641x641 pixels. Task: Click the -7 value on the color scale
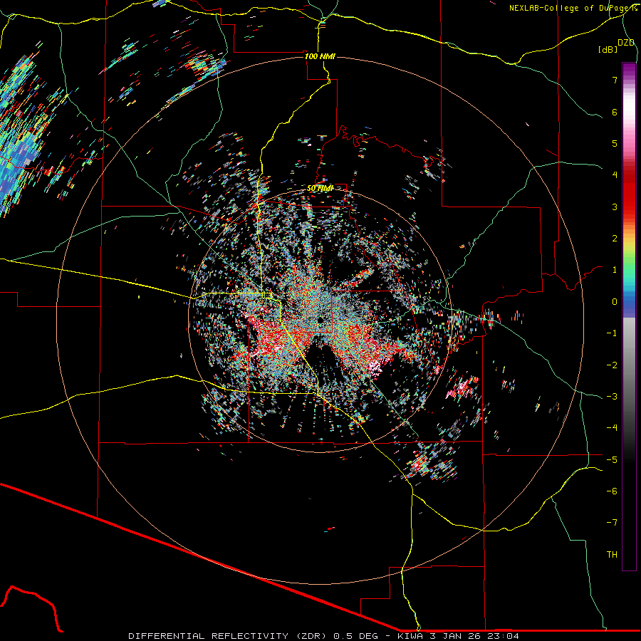[612, 523]
